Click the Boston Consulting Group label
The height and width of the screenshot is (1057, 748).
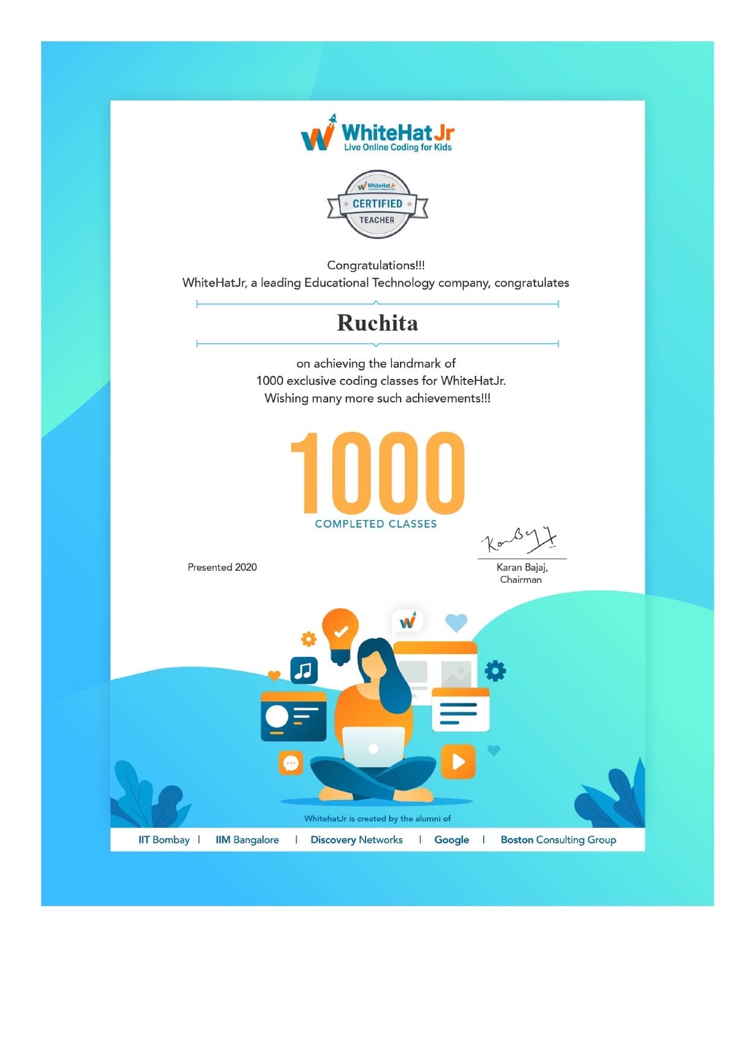[559, 840]
